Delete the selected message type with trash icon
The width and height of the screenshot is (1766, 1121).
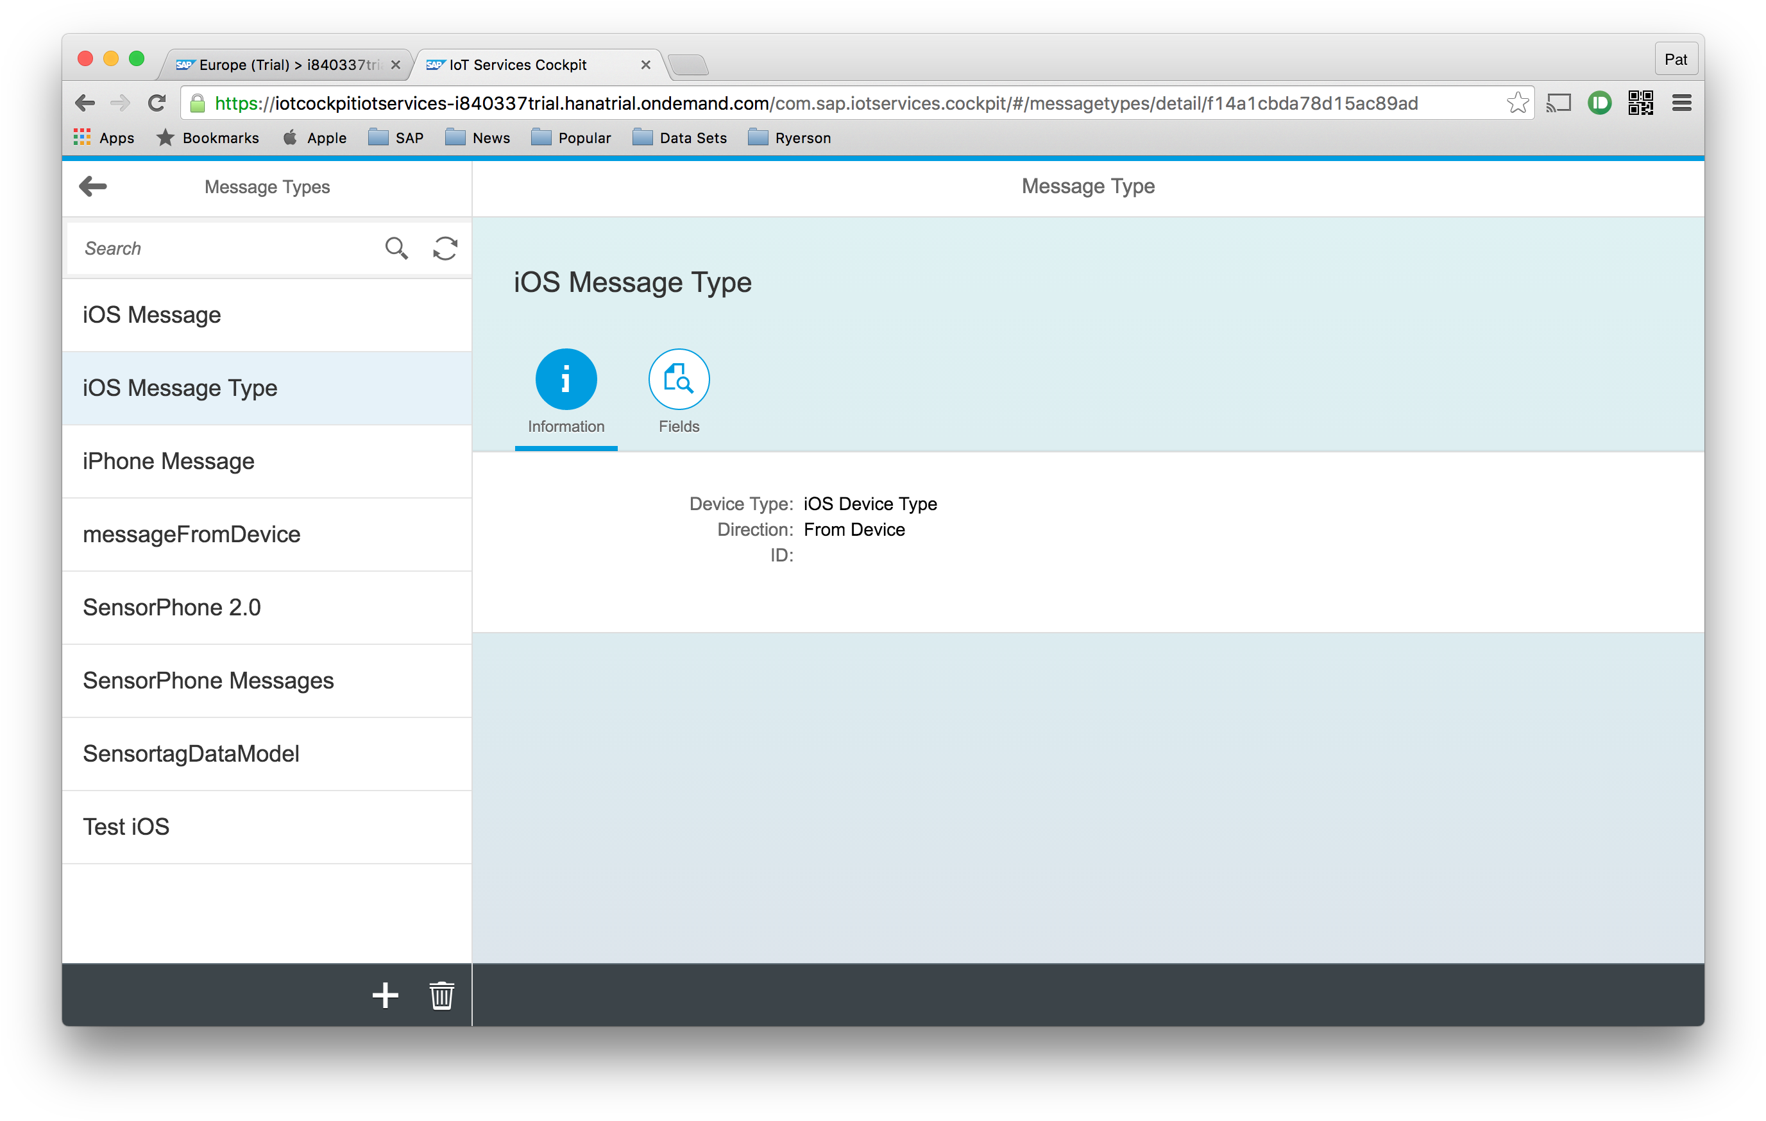[x=441, y=995]
